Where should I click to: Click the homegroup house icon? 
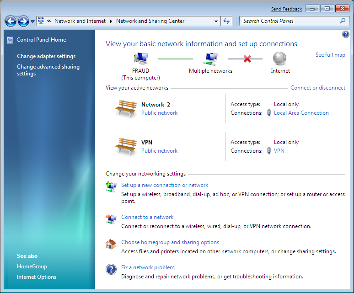pyautogui.click(x=111, y=244)
